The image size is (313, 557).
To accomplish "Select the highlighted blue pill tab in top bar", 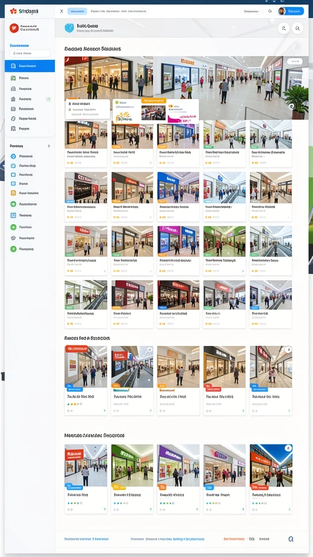I will [77, 11].
